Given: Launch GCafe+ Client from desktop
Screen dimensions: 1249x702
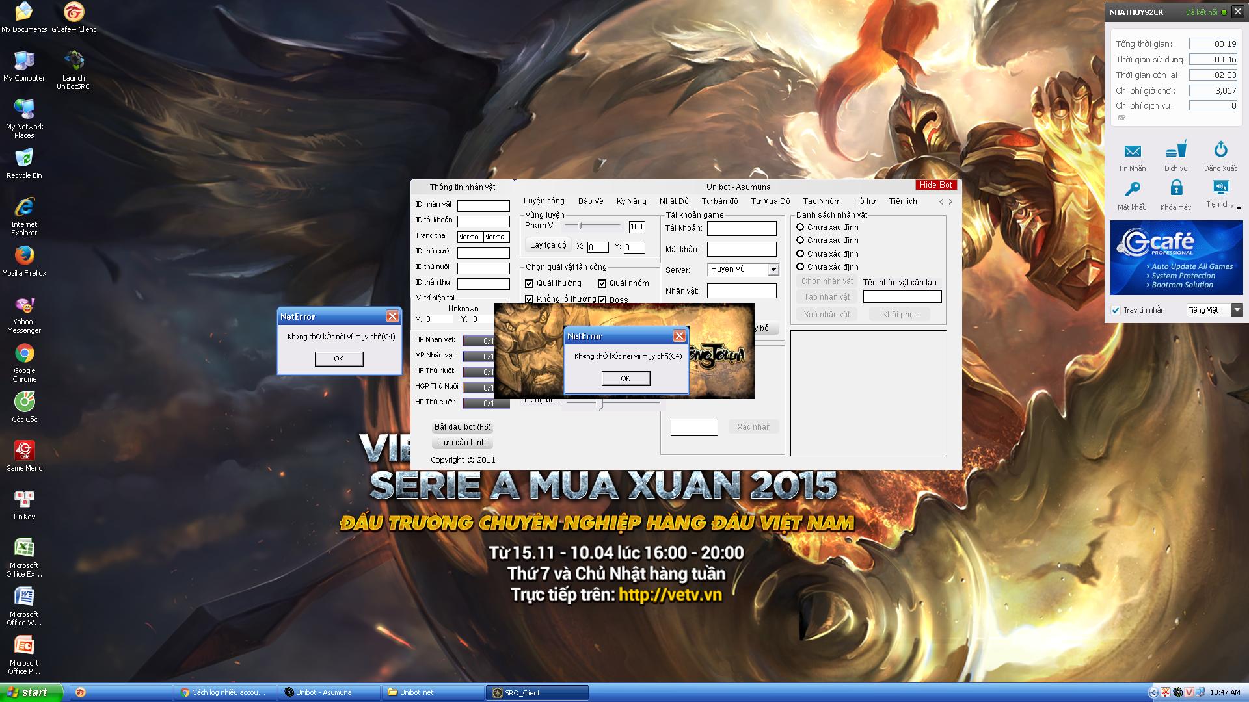Looking at the screenshot, I should (74, 18).
